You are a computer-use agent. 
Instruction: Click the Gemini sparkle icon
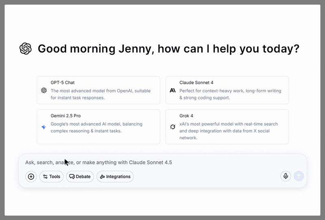pyautogui.click(x=44, y=127)
